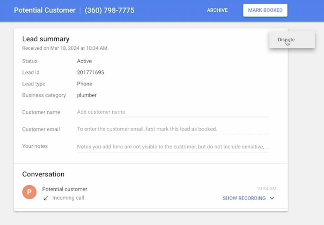Click the Lead type label
This screenshot has height=225, width=324.
click(x=34, y=84)
